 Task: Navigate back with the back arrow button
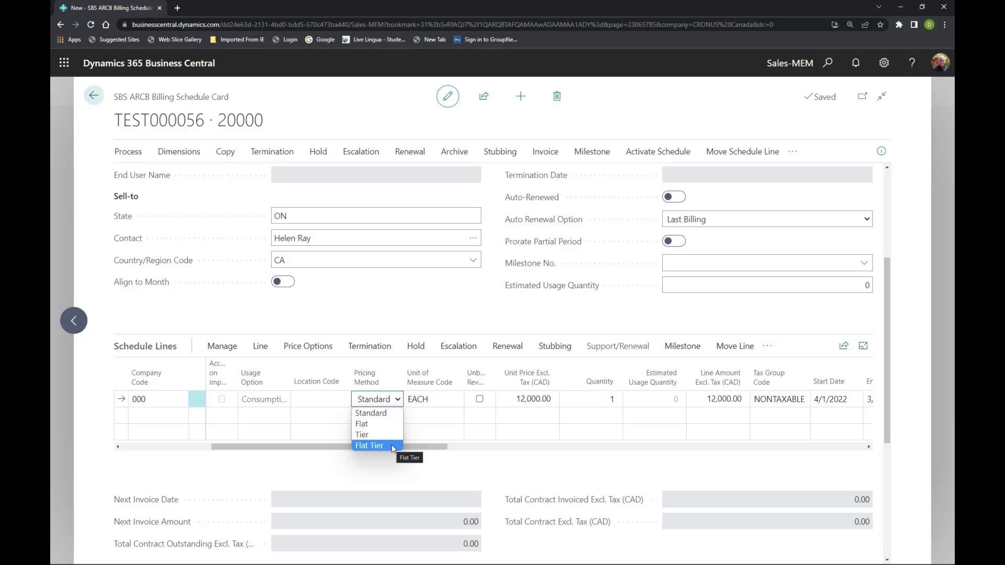pyautogui.click(x=93, y=96)
